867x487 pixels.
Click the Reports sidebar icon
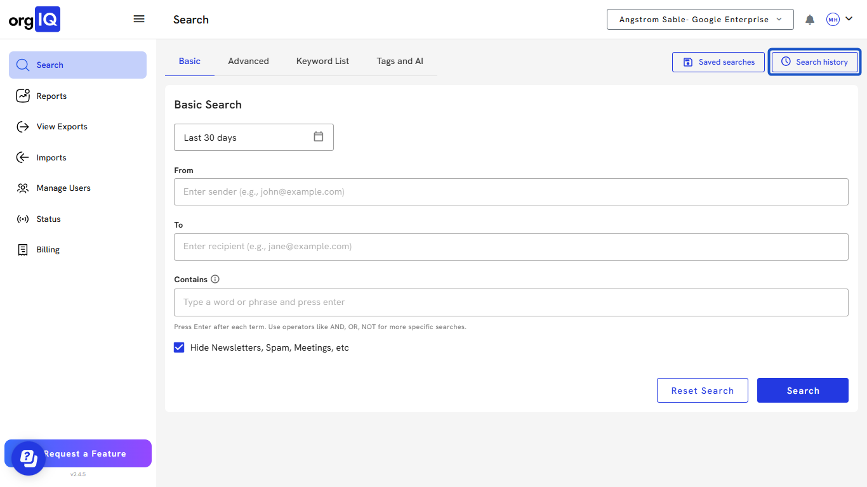coord(23,96)
